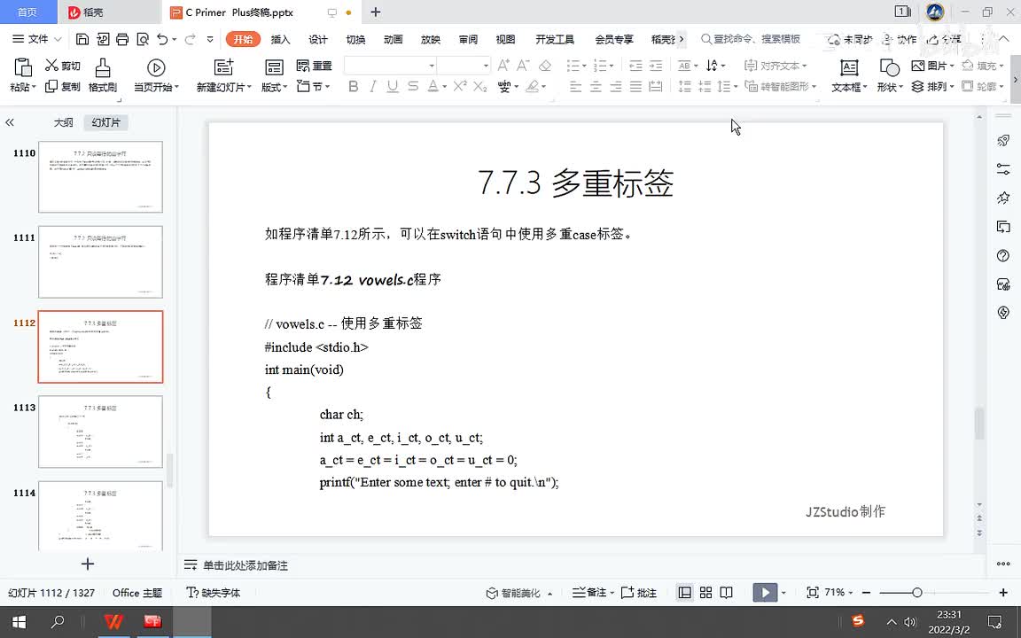Open the font color dropdown arrow
1021x638 pixels.
click(445, 87)
